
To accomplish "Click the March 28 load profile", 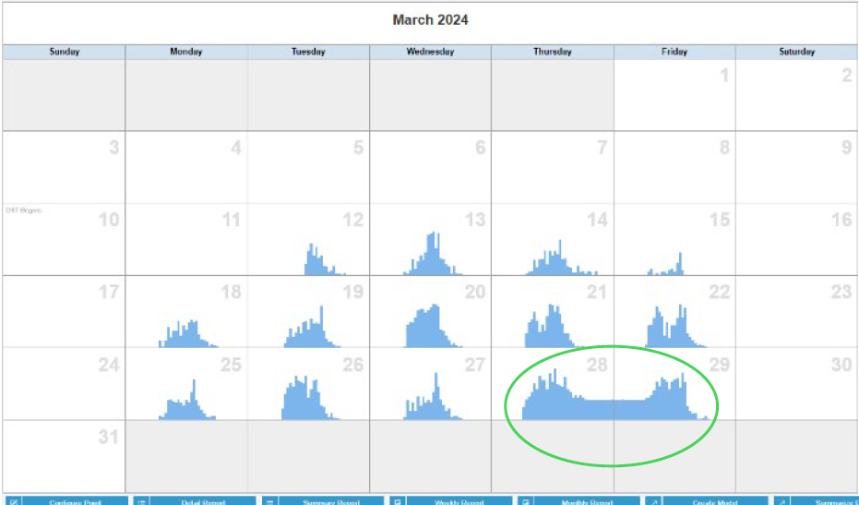I will (x=552, y=399).
